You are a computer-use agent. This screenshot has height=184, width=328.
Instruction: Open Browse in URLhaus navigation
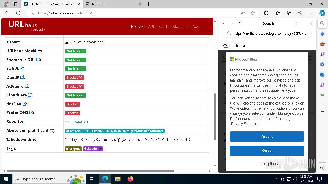[138, 27]
